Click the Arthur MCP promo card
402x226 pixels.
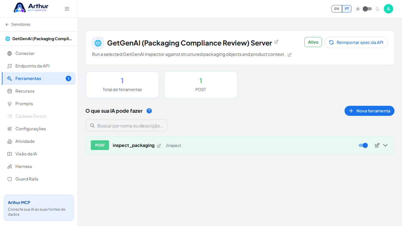(x=39, y=208)
